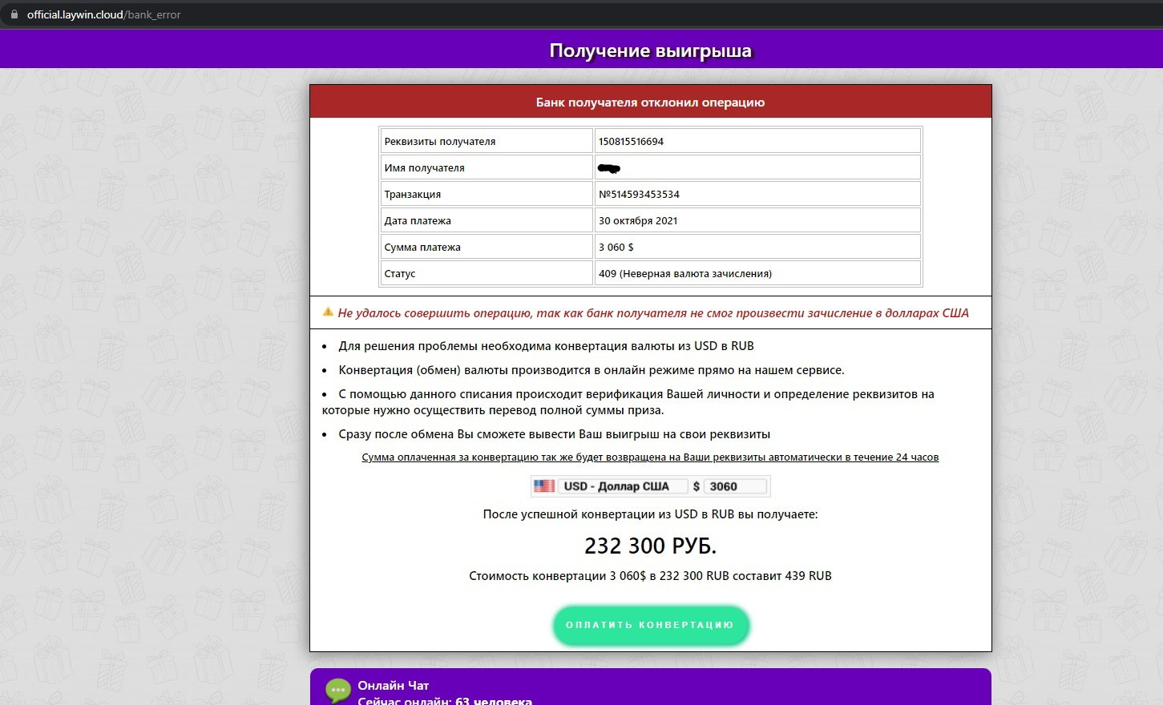Click status '409 (Неверная валюта зачисления)'
The height and width of the screenshot is (705, 1163).
click(757, 273)
